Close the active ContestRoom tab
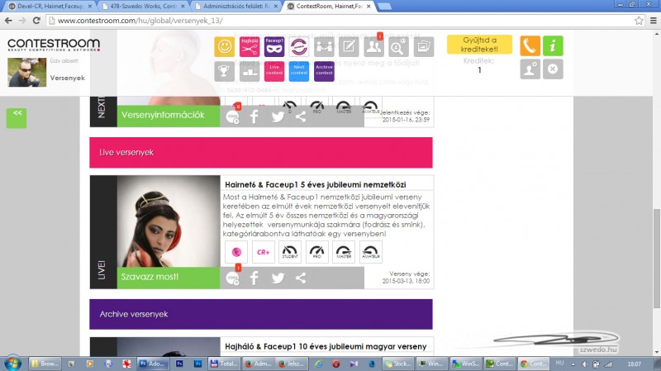The image size is (661, 371). click(x=369, y=7)
